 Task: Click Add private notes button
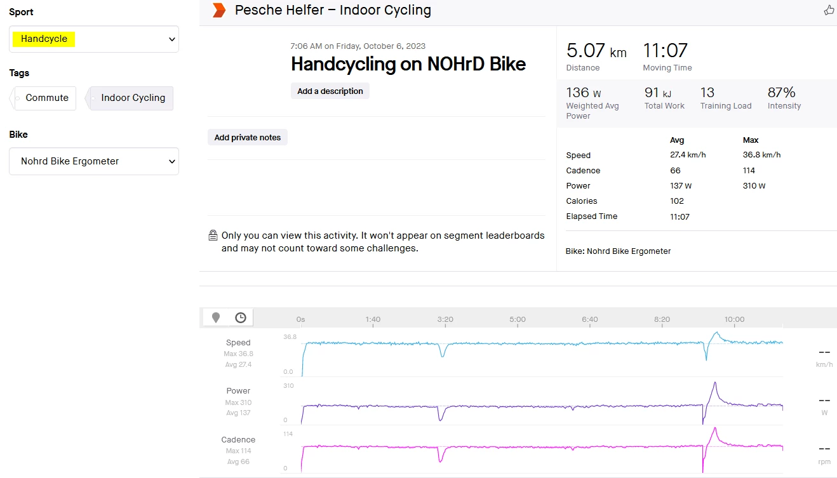[248, 137]
